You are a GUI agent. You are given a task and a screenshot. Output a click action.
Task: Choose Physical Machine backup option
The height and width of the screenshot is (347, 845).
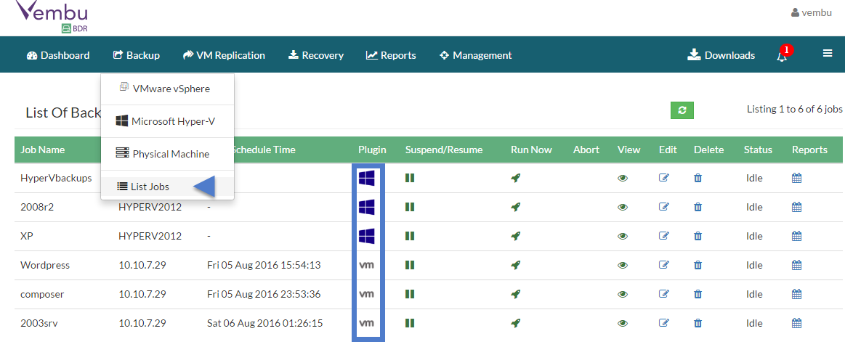point(168,154)
